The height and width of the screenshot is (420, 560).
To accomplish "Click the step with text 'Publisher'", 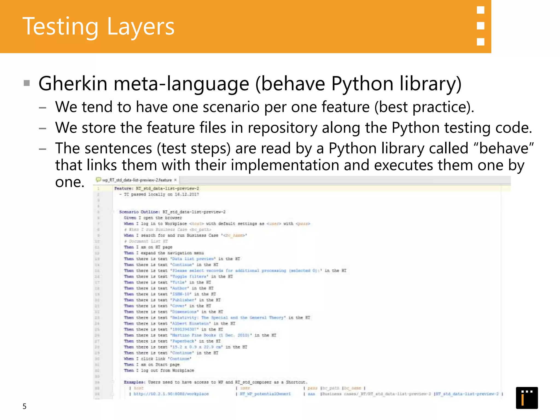I will 172,300.
